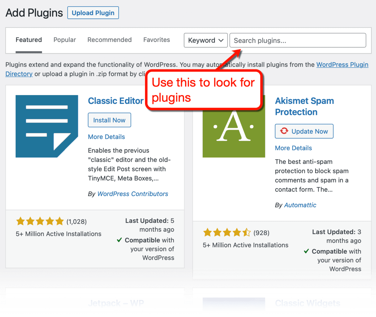Open the Favorites tab
Viewport: 376px width, 317px height.
[156, 40]
